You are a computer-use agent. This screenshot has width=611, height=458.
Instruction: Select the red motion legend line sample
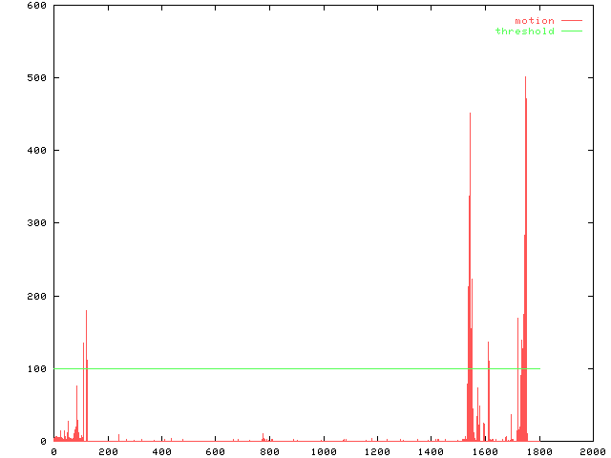[x=571, y=21]
